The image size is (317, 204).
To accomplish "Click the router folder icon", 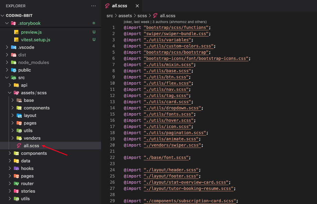I will coord(16,183).
